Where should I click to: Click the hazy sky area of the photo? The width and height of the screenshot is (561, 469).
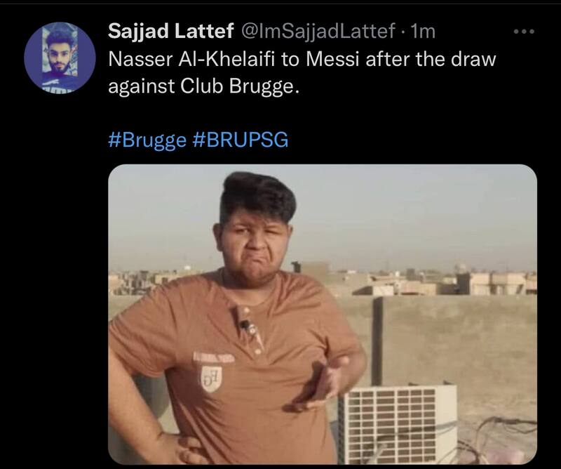point(412,215)
